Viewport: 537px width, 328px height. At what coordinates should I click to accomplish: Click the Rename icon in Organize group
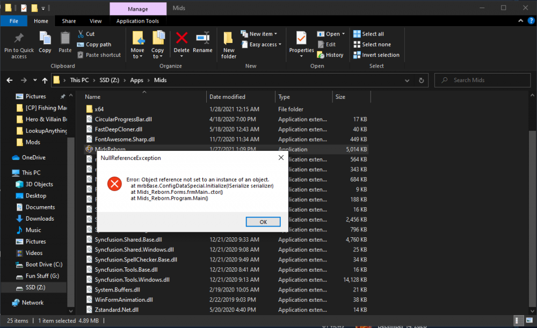click(202, 39)
